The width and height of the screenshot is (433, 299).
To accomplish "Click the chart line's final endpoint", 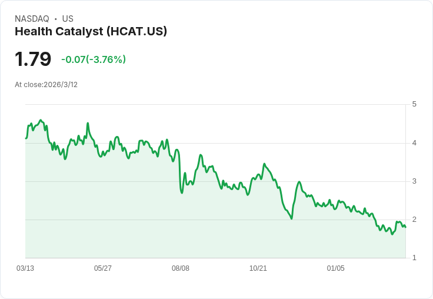I will point(405,227).
